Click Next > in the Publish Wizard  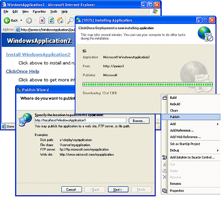pyautogui.click(x=118, y=190)
